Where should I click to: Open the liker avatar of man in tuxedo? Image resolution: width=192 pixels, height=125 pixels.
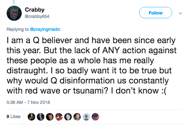click(x=31, y=117)
